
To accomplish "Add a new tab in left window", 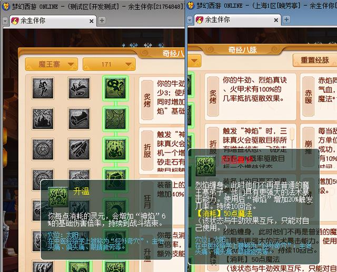I will [x=102, y=21].
